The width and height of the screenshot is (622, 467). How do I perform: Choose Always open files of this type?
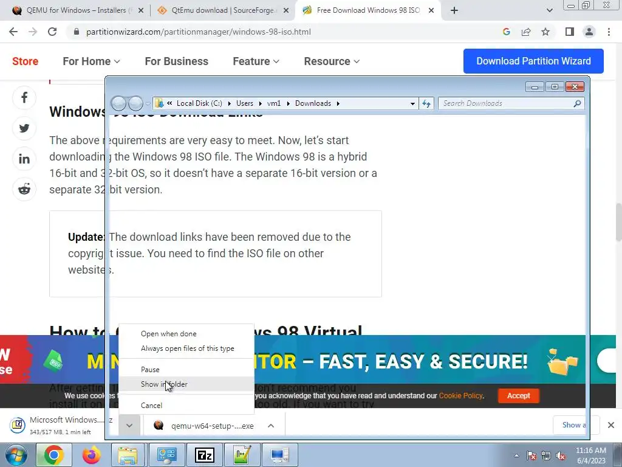tap(186, 348)
